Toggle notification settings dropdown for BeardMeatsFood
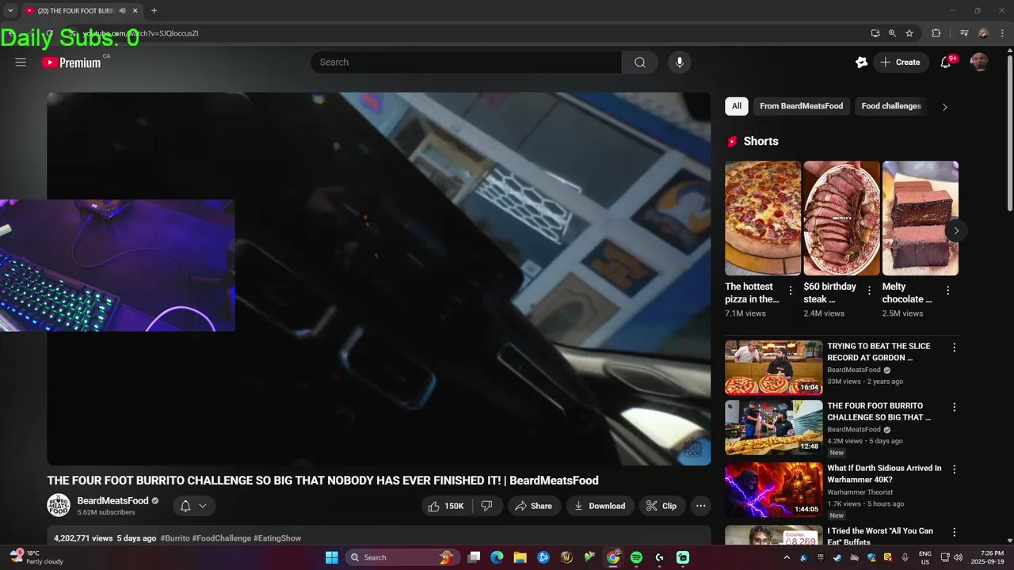 tap(193, 506)
